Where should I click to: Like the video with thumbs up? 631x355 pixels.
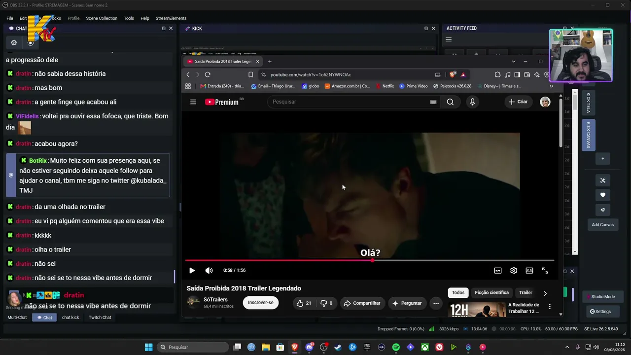[x=304, y=303]
